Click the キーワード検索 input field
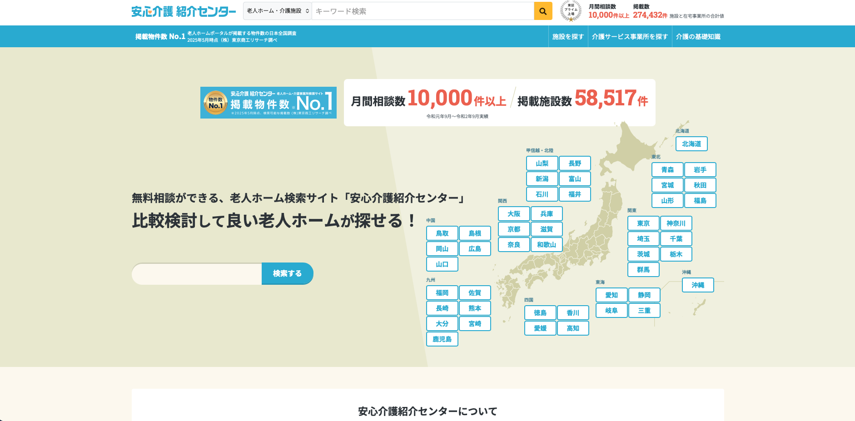855x421 pixels. tap(423, 11)
